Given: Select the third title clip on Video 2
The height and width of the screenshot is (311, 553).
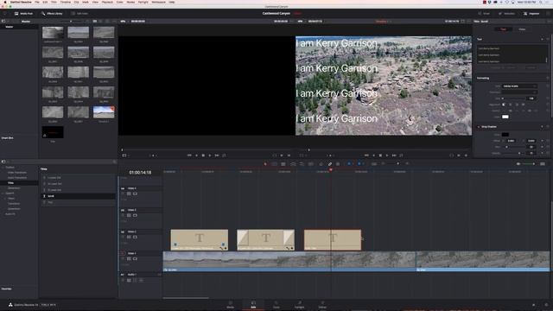Looking at the screenshot, I should [x=333, y=240].
